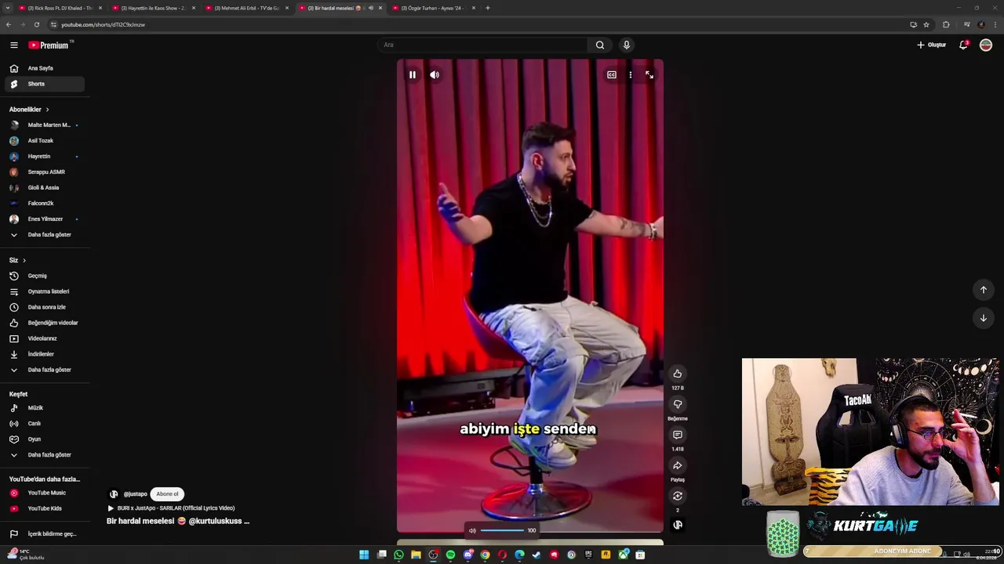Go to next short with down arrow

(x=984, y=318)
